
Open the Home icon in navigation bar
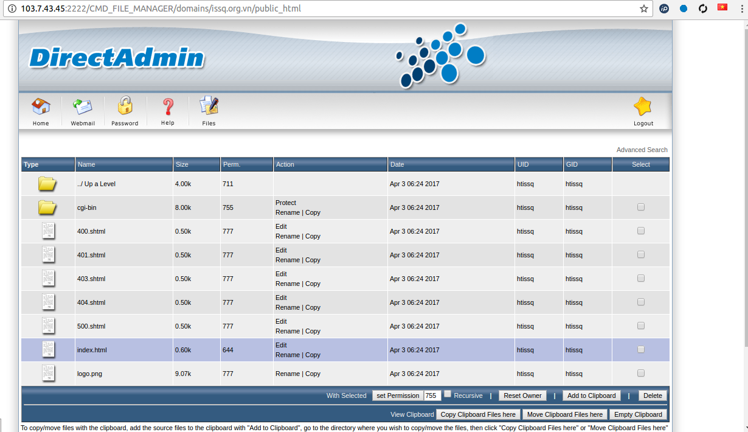[41, 107]
